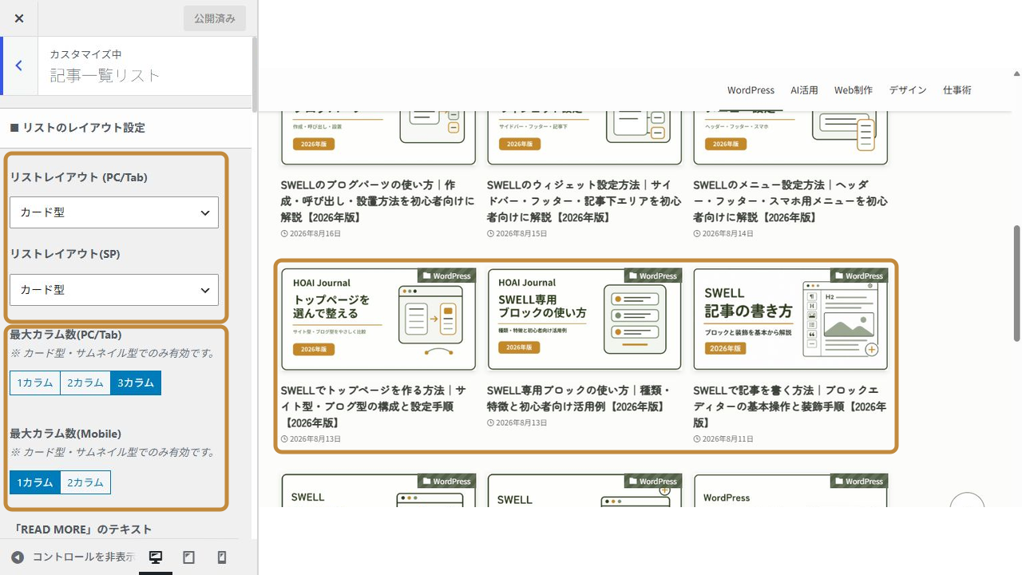This screenshot has height=575, width=1022.
Task: Click WordPress category tag on トップページ card
Action: click(x=446, y=276)
